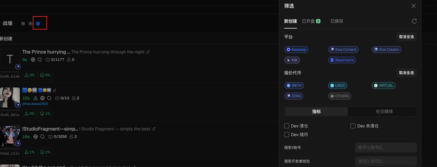Copy the address 0x4f..341a
This screenshot has width=437, height=167.
(x=10, y=115)
